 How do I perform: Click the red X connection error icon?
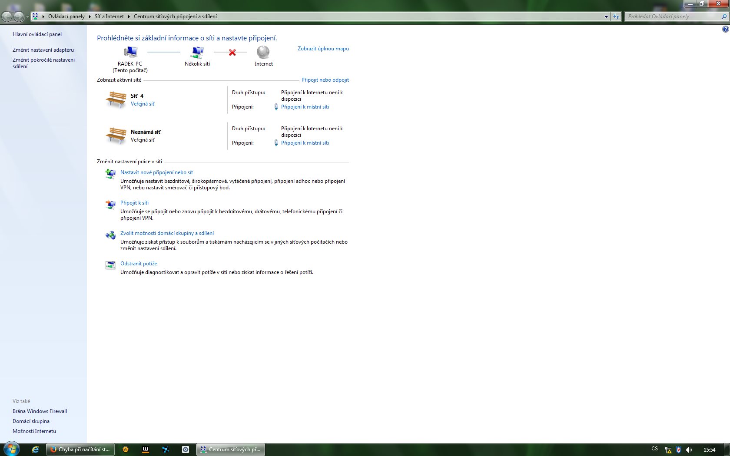[x=232, y=52]
